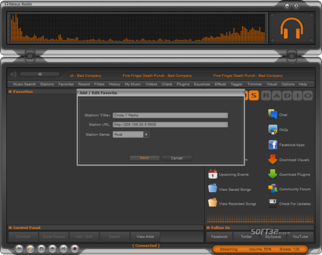Open the My Music menu

(133, 84)
